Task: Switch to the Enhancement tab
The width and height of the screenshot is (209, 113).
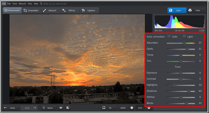Action: 12,10
